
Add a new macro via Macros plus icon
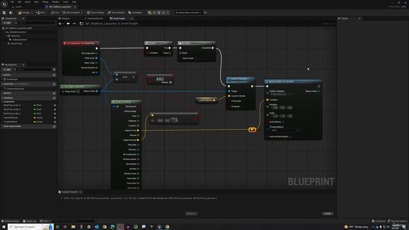54,93
